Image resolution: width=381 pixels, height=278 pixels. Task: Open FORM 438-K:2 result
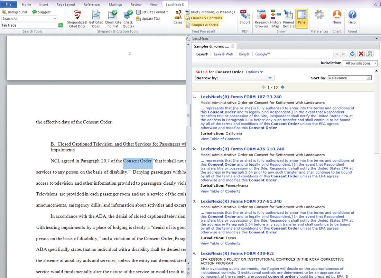point(237,253)
